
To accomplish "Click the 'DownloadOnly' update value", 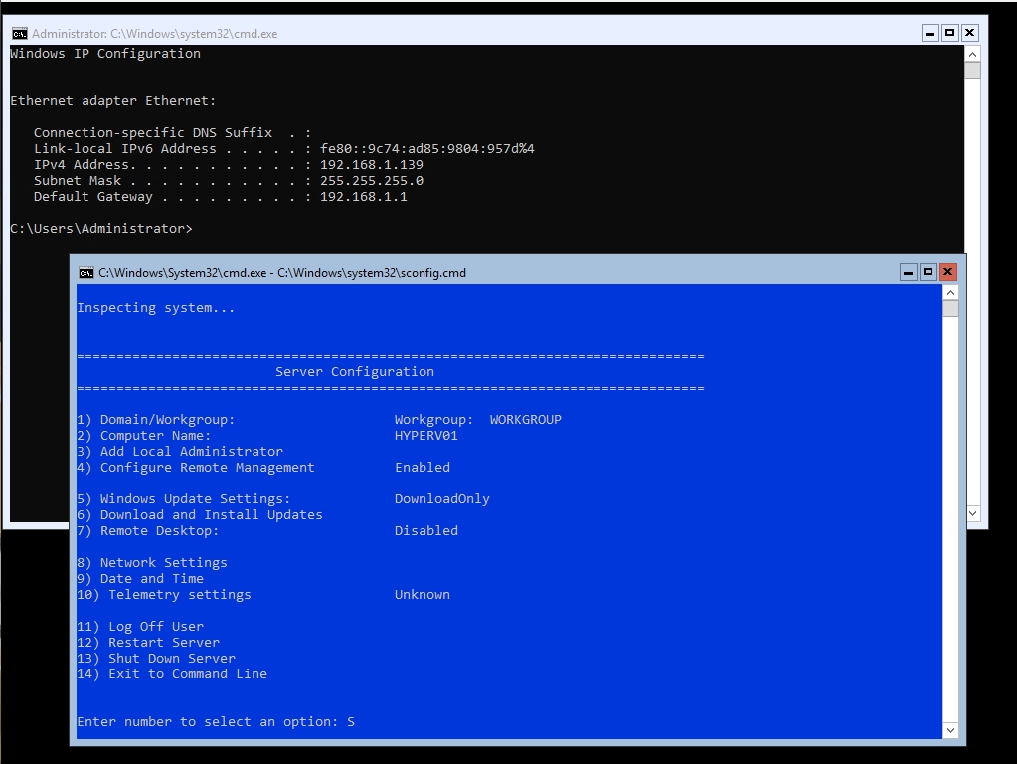I will click(442, 499).
